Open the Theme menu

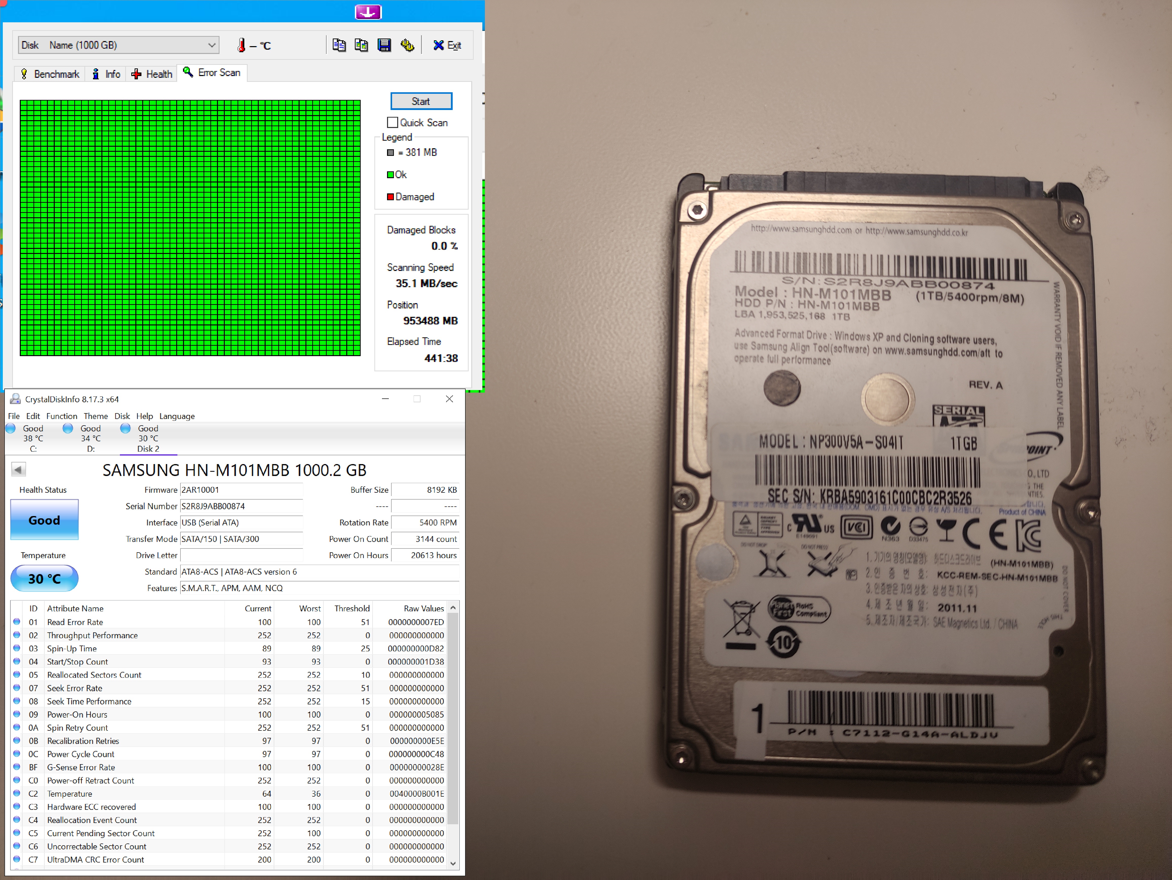(x=95, y=416)
